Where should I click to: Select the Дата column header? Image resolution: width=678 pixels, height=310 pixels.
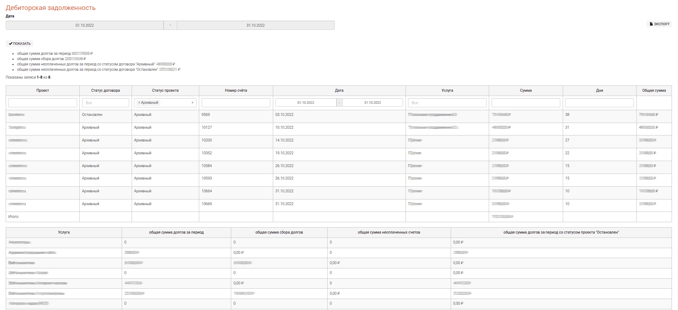pyautogui.click(x=339, y=91)
